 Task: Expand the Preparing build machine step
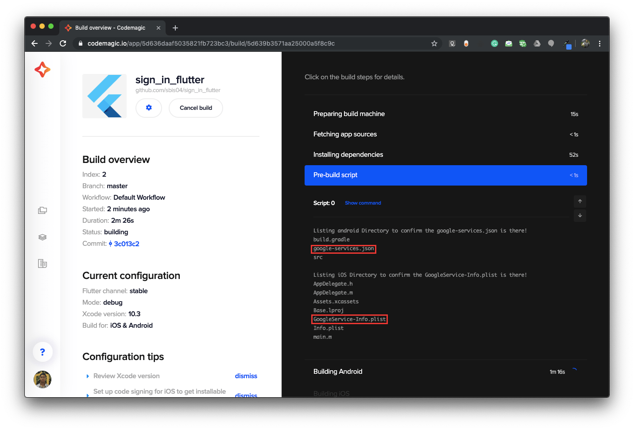pyautogui.click(x=445, y=114)
